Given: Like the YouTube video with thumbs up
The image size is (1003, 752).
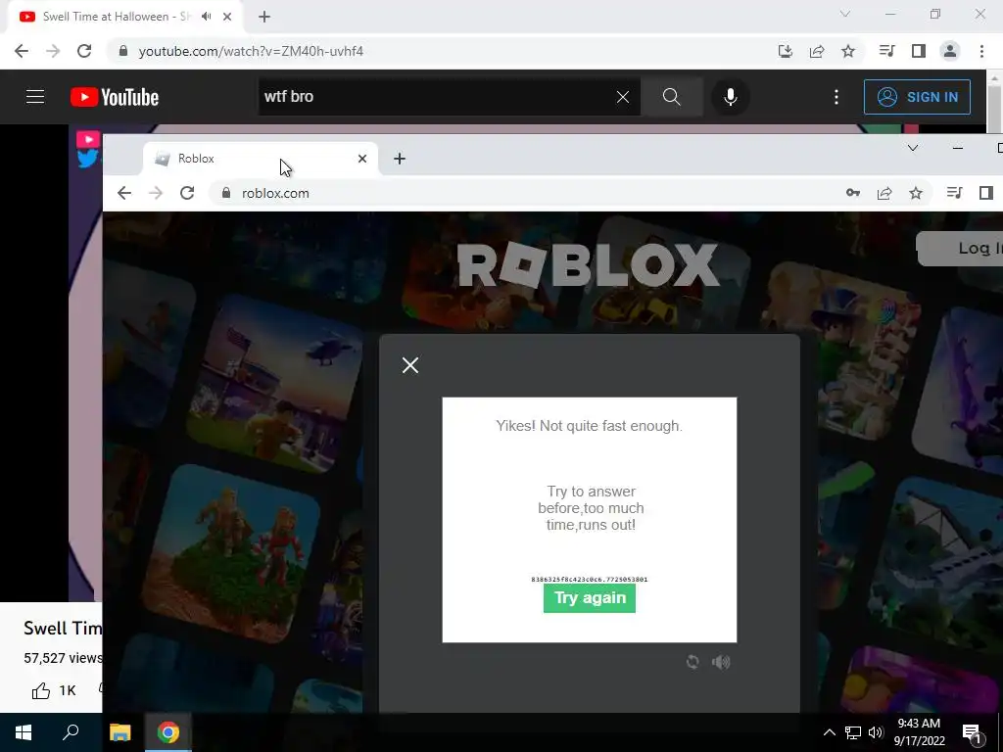Looking at the screenshot, I should pyautogui.click(x=41, y=690).
